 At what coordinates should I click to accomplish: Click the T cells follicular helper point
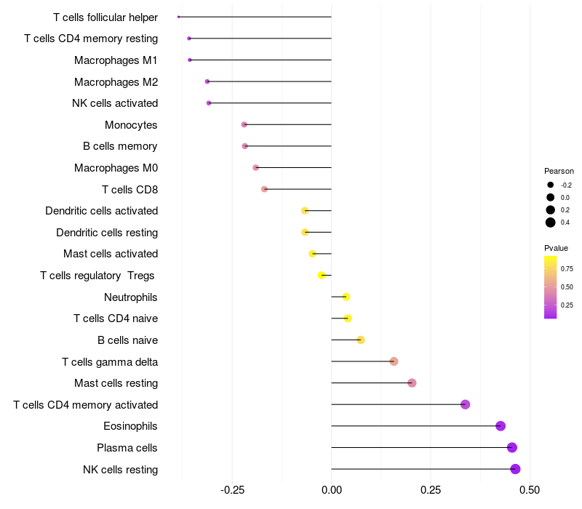coord(178,17)
